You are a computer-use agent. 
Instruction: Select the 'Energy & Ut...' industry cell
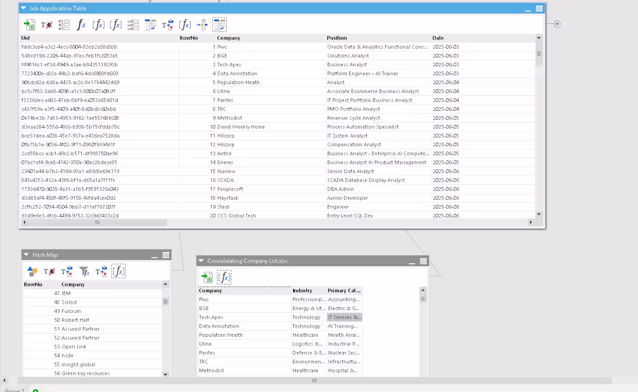tap(309, 308)
